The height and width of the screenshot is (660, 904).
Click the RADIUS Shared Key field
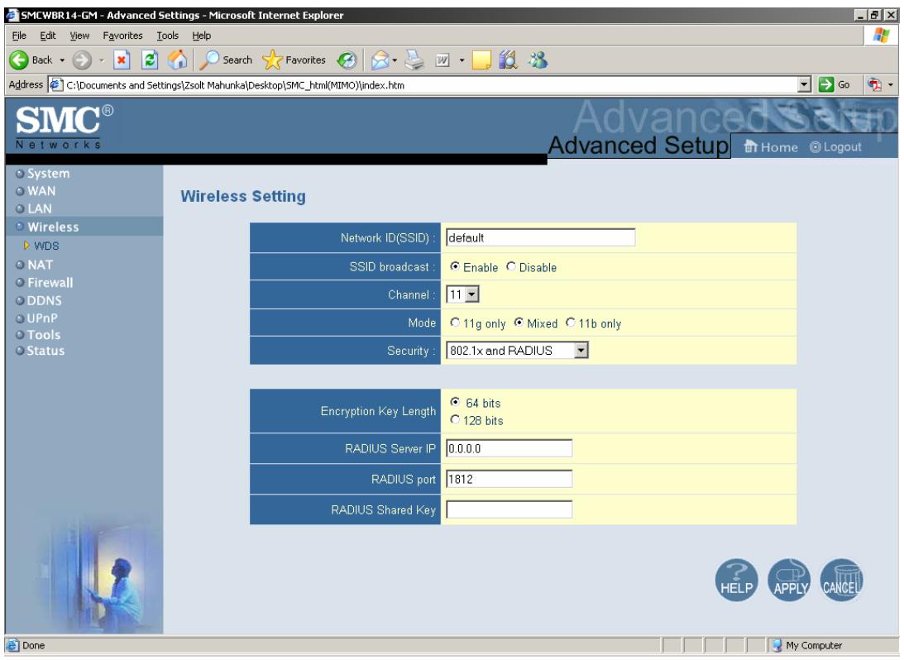click(x=509, y=509)
